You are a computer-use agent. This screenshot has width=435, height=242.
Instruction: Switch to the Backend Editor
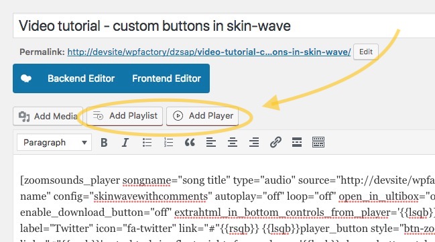click(81, 78)
